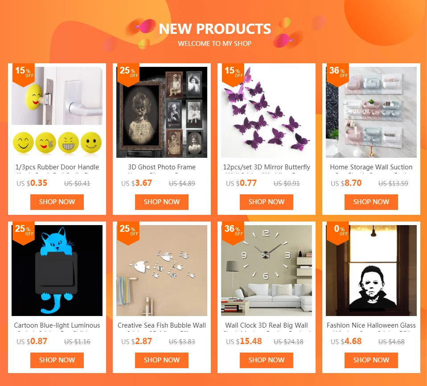Open the Cartoon Blue-light Luminous title link
The height and width of the screenshot is (386, 427).
click(57, 325)
